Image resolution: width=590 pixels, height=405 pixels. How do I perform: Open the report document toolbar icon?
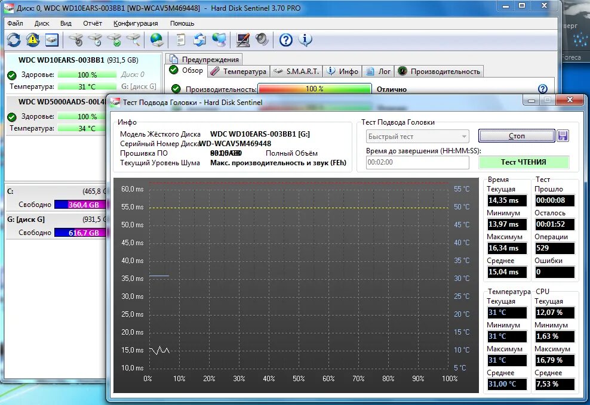click(181, 39)
